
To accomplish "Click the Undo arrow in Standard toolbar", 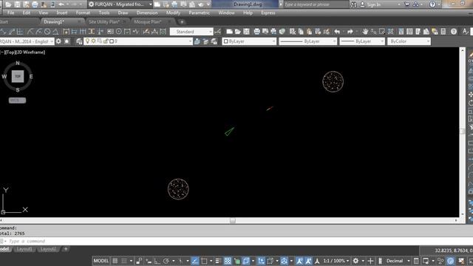I will tap(337, 32).
